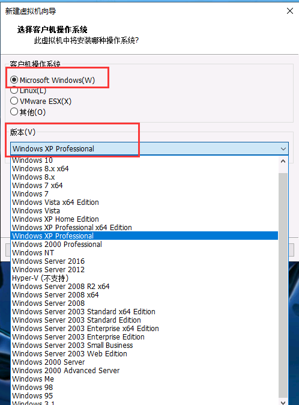The image size is (299, 405).
Task: Pick Windows 2000 Server
Action: pos(144,362)
